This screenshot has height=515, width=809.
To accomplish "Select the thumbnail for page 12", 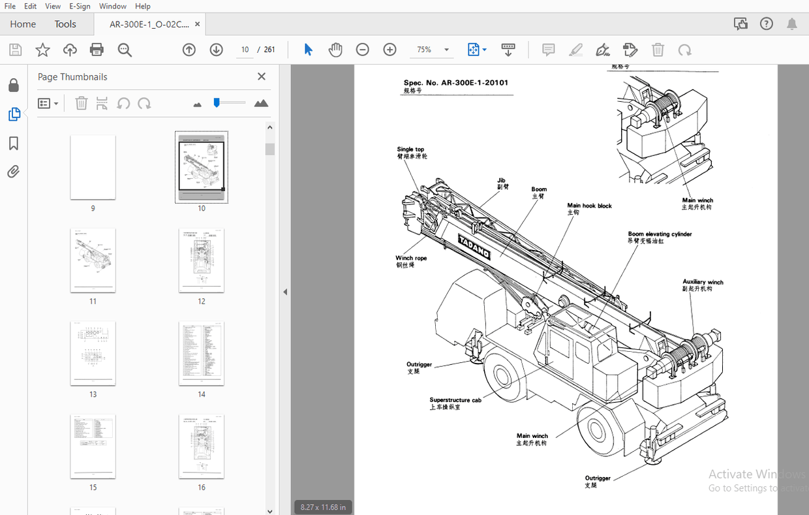I will pos(202,260).
